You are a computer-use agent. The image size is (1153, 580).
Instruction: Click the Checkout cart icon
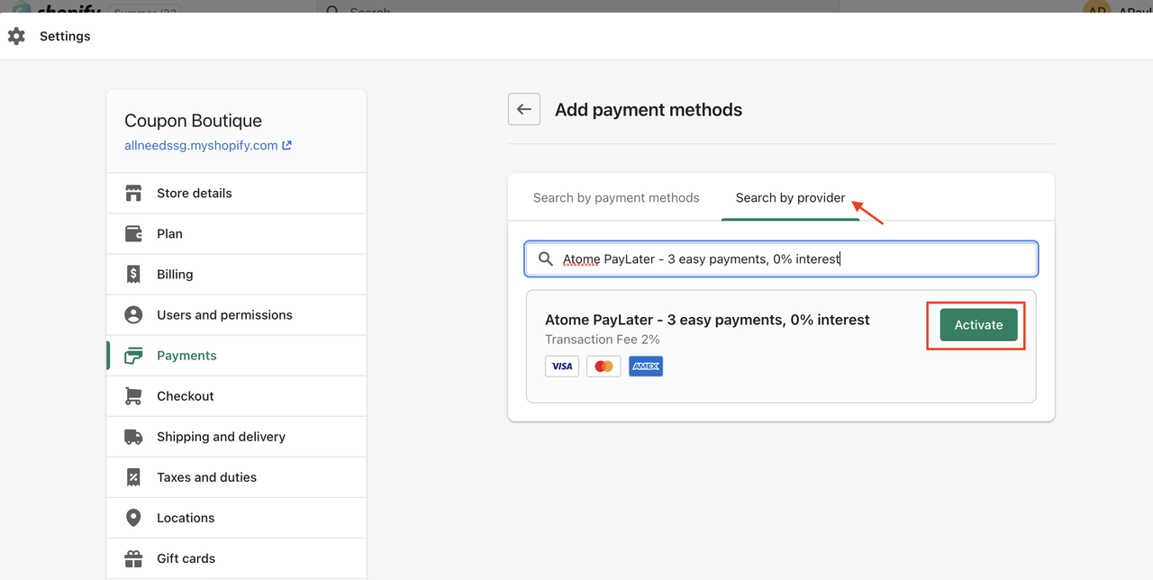(x=133, y=395)
